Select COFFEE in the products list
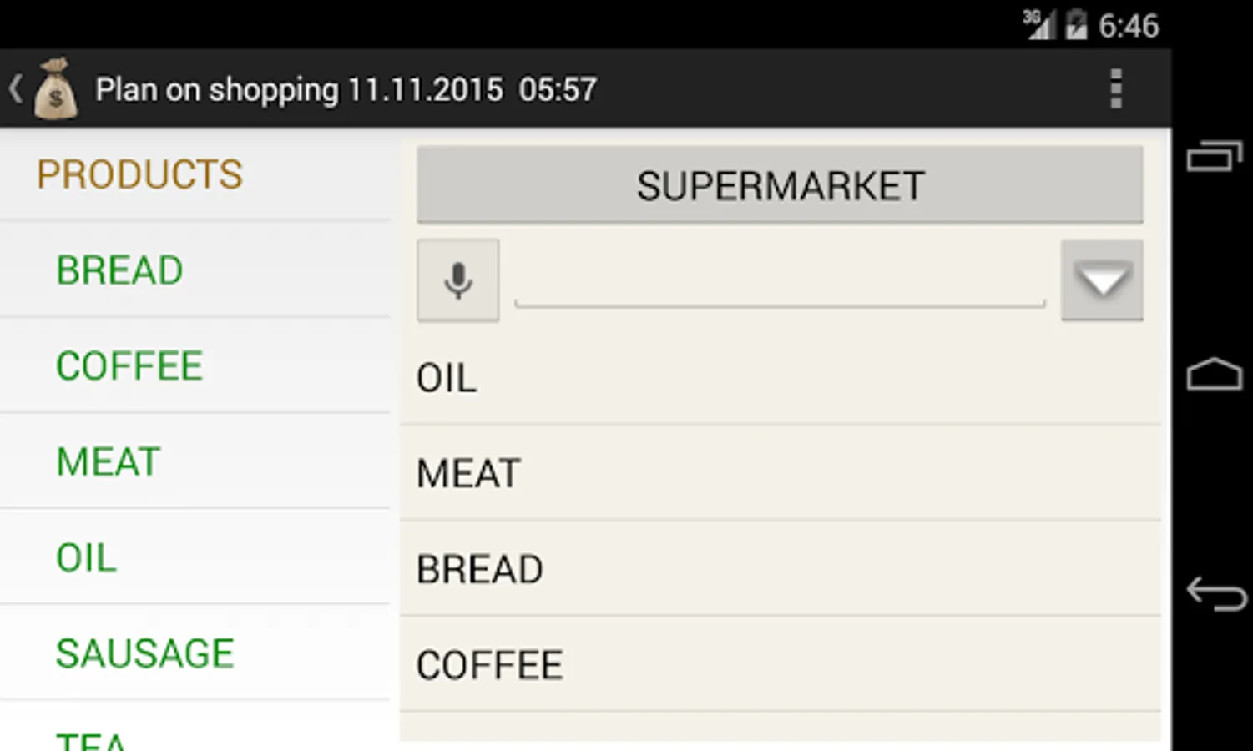The image size is (1253, 751). pyautogui.click(x=129, y=366)
